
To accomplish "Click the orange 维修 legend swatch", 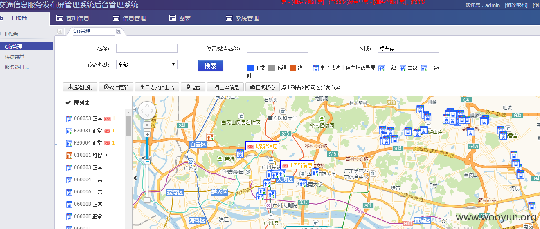I will coord(293,68).
